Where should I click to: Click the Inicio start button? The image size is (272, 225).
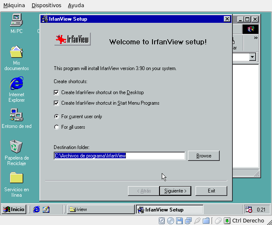click(14, 209)
